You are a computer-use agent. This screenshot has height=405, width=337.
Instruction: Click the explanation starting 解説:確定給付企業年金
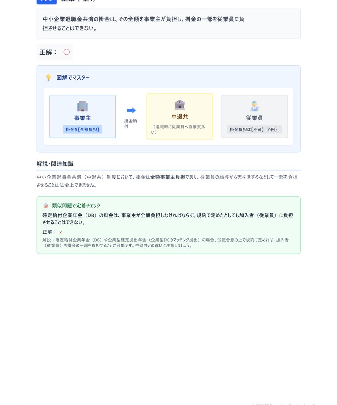166,243
